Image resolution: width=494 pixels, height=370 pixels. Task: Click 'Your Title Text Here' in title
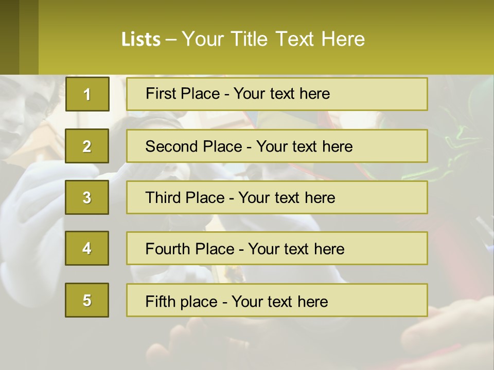pyautogui.click(x=273, y=39)
